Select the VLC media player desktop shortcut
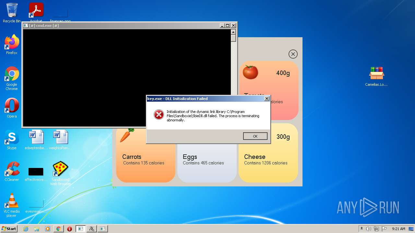 tap(12, 205)
